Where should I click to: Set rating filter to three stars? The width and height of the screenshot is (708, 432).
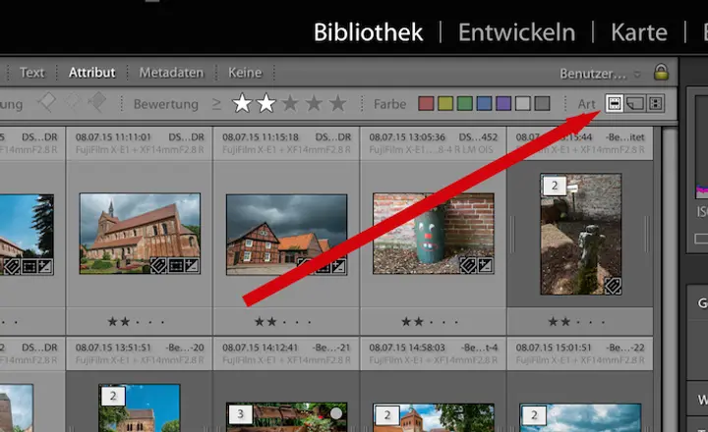[290, 104]
